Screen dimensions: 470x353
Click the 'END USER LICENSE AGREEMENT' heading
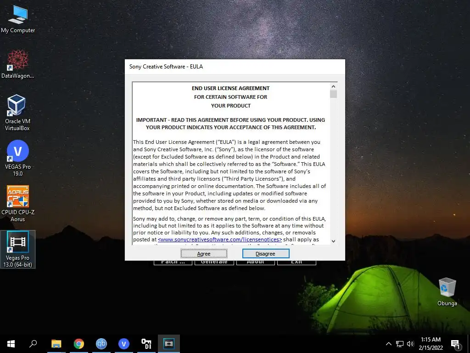point(230,88)
